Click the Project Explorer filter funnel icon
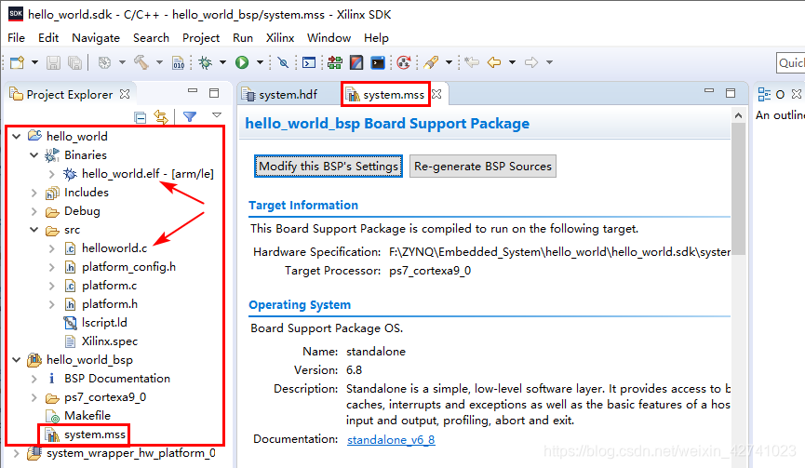Image resolution: width=805 pixels, height=468 pixels. tap(190, 117)
